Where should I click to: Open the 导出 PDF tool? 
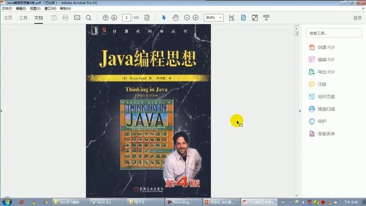tap(322, 72)
